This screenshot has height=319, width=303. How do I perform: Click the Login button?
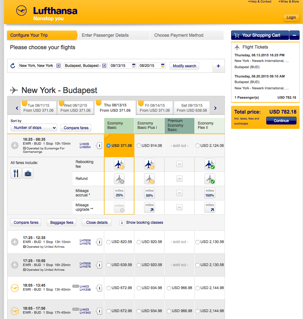coord(291,17)
